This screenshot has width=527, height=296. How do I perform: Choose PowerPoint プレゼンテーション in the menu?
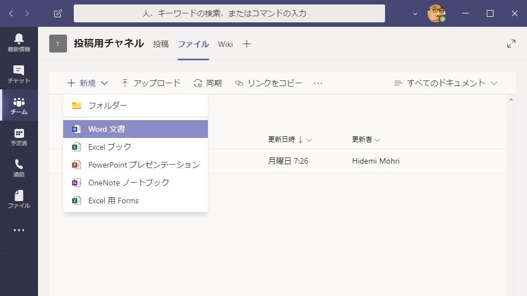pyautogui.click(x=135, y=165)
